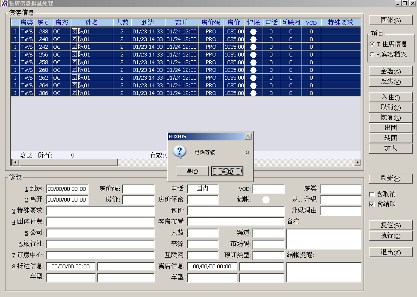Select the T.住店信息 radio button
417x297 pixels.
pos(372,44)
